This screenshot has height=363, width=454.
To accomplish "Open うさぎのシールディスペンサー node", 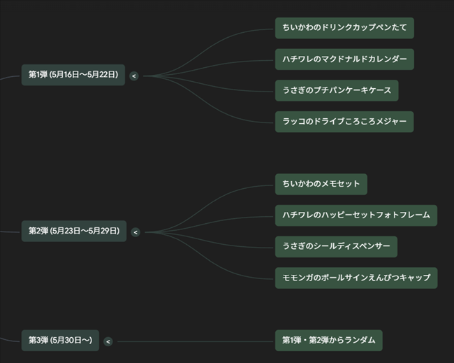I will click(336, 247).
